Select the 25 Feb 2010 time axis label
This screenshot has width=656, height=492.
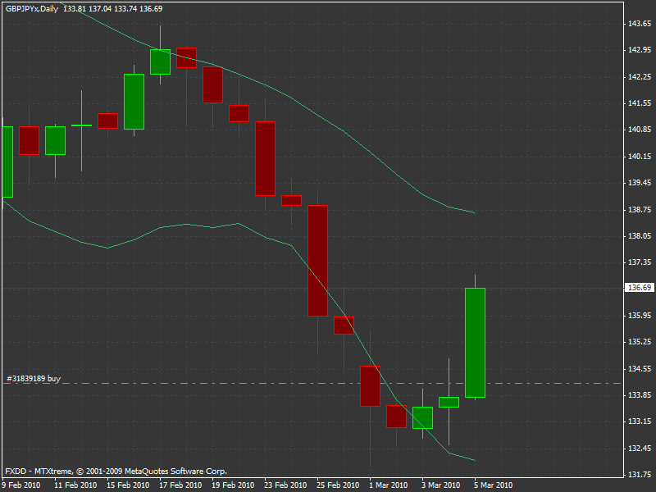tap(339, 485)
